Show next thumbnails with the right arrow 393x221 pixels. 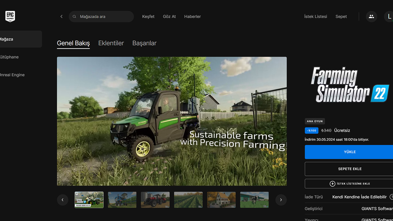[281, 200]
